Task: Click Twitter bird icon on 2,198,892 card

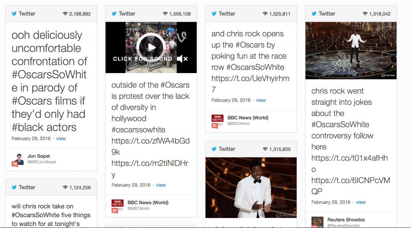Action: click(14, 14)
